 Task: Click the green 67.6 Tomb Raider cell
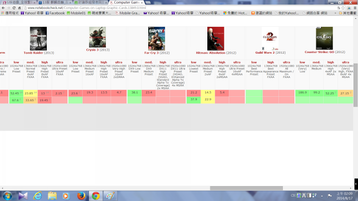(x=16, y=100)
